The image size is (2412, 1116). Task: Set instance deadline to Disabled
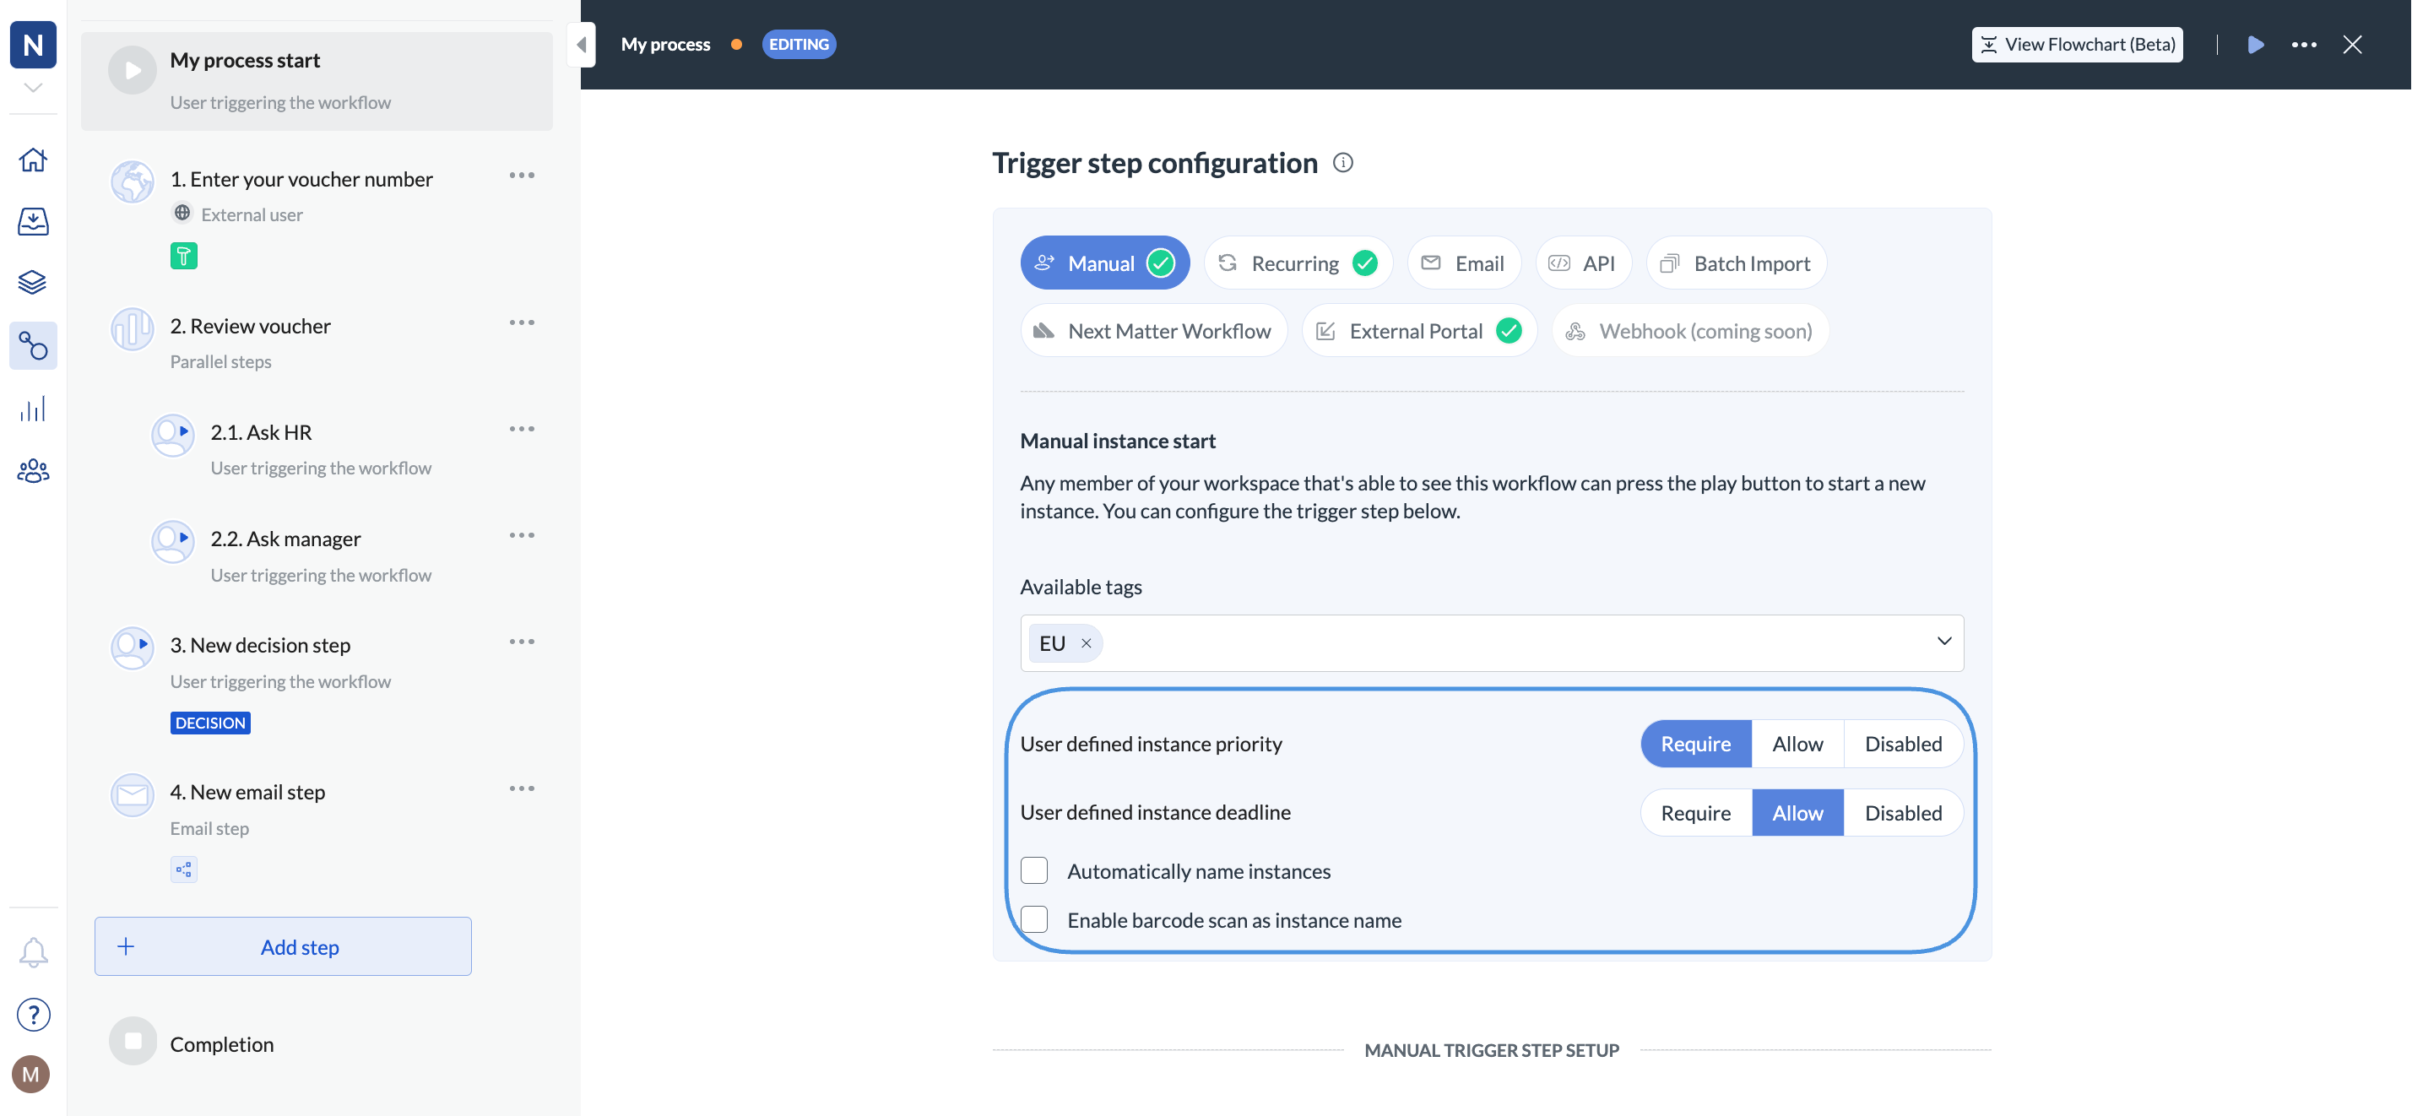coord(1902,813)
